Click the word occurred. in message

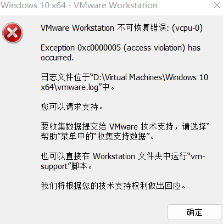click(57, 58)
